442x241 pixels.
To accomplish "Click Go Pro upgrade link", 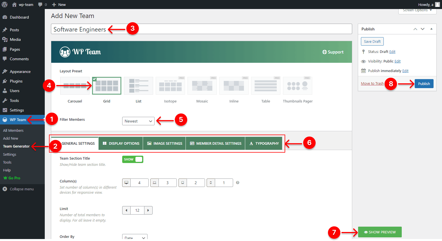I will tap(12, 178).
